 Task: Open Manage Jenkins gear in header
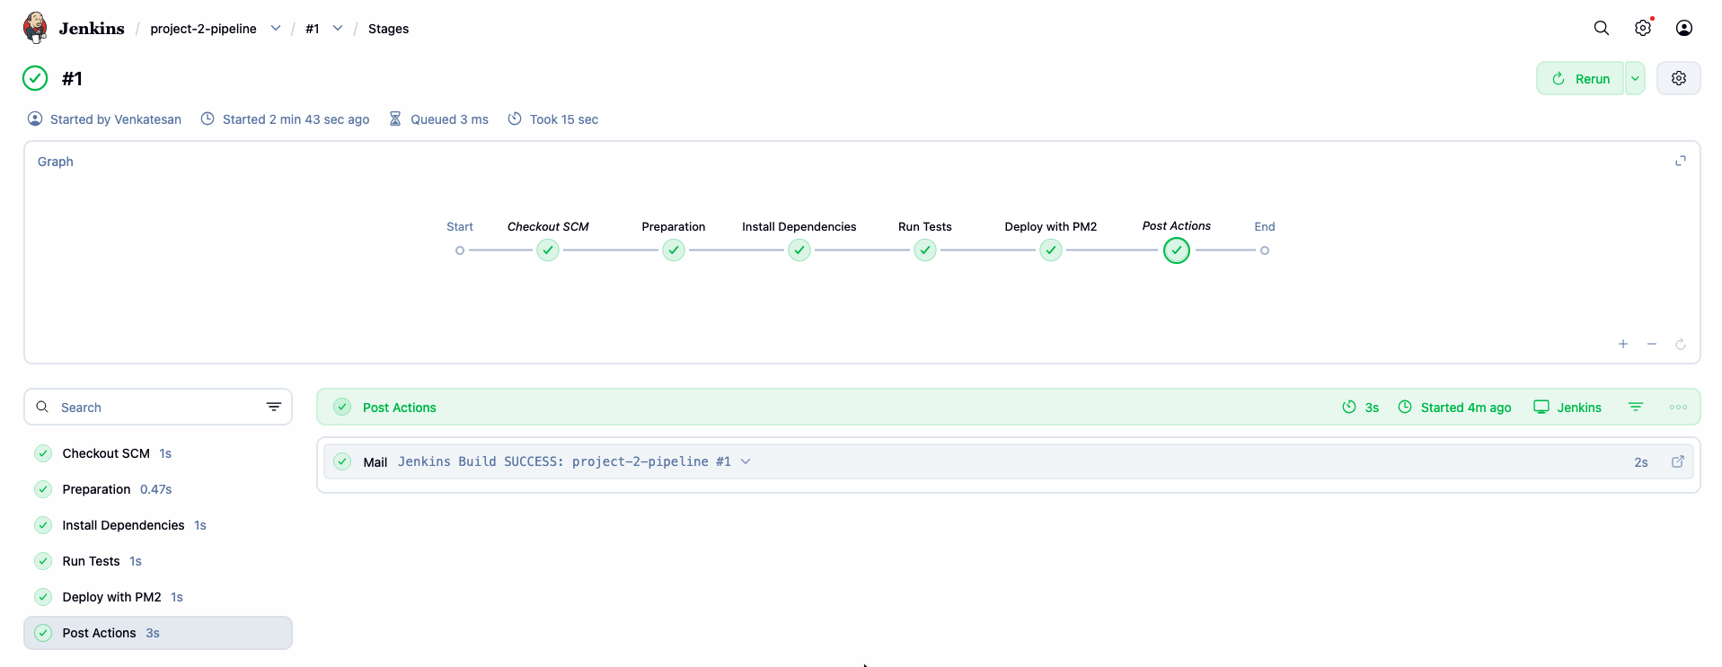1643,28
